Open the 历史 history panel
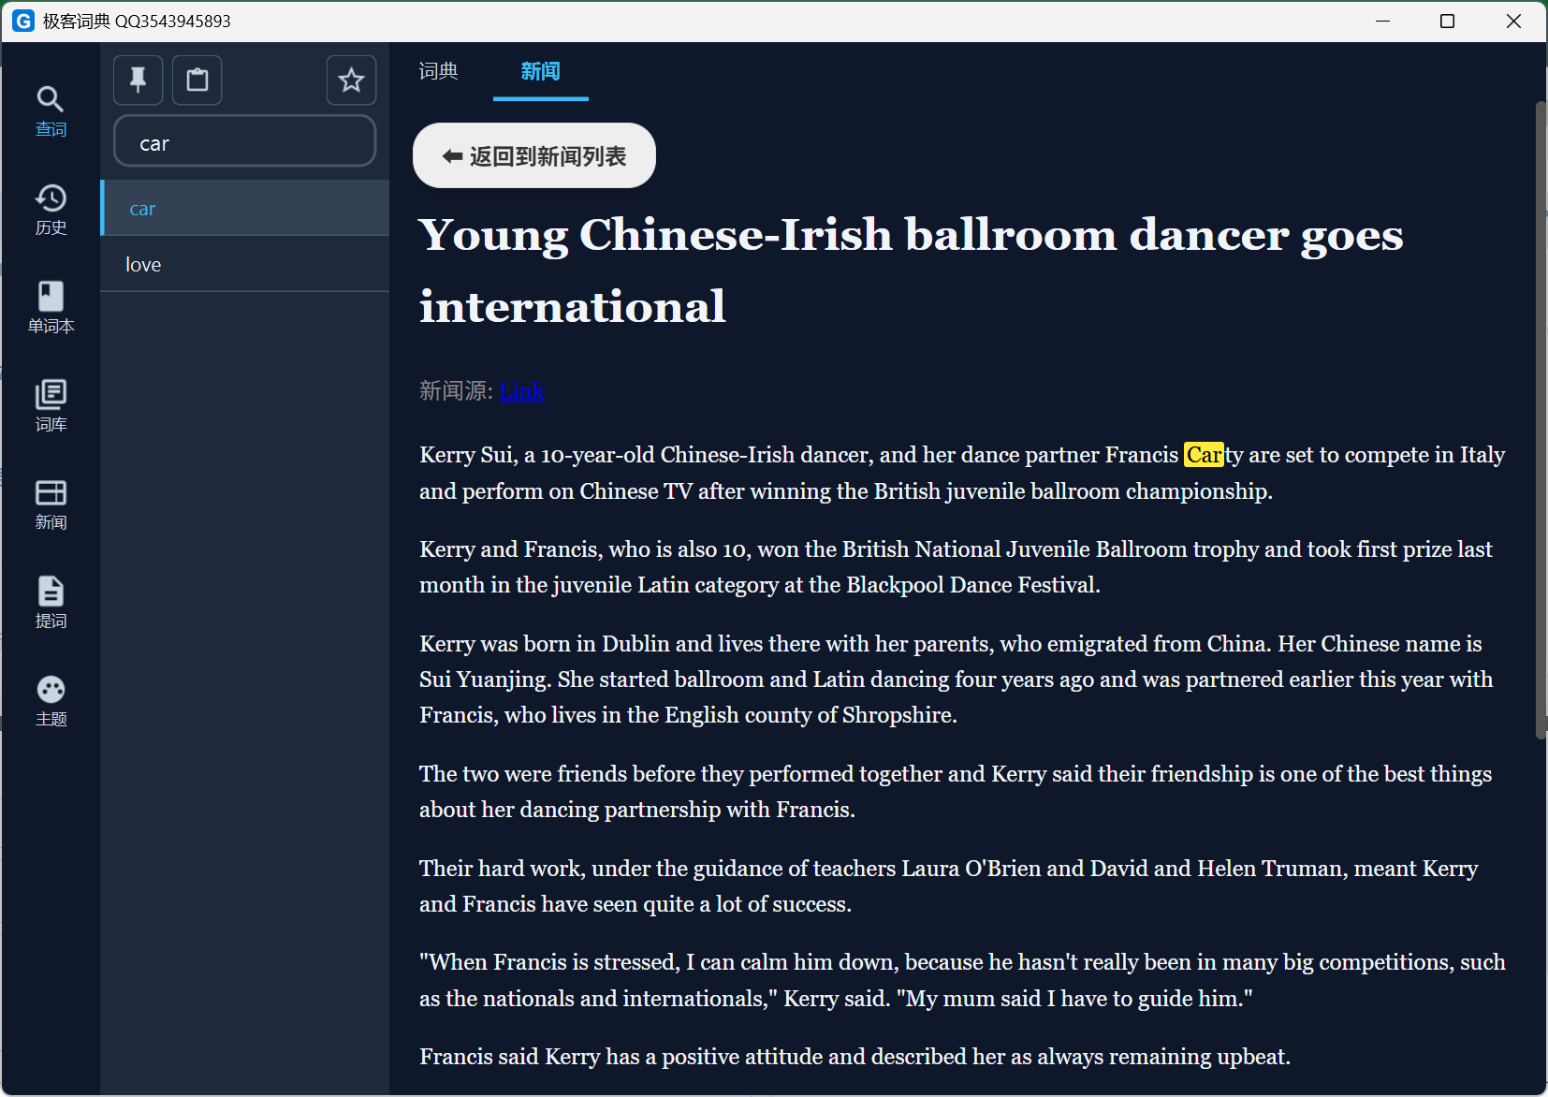Image resolution: width=1548 pixels, height=1097 pixels. [x=51, y=209]
